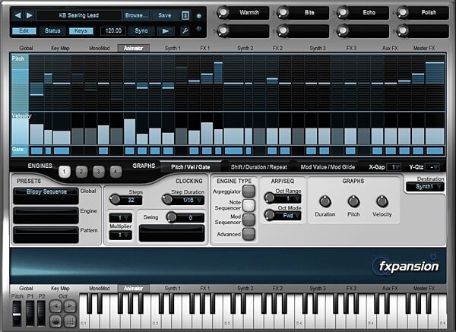Select engine 4
This screenshot has width=456, height=332.
tap(116, 172)
